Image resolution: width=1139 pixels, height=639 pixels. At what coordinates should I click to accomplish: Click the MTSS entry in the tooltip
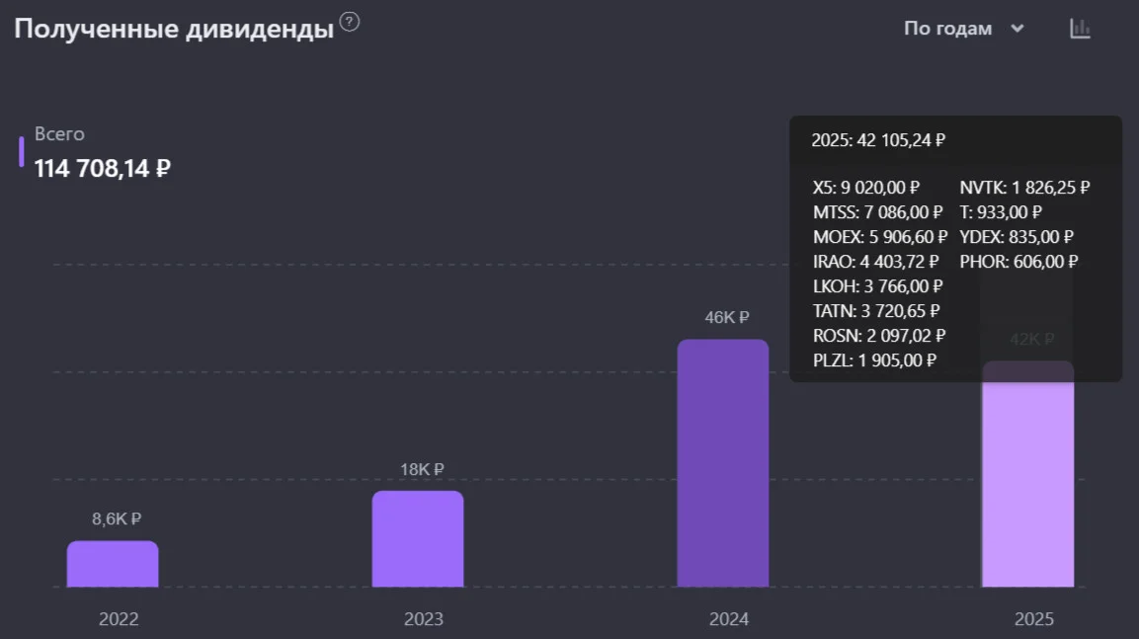point(877,212)
